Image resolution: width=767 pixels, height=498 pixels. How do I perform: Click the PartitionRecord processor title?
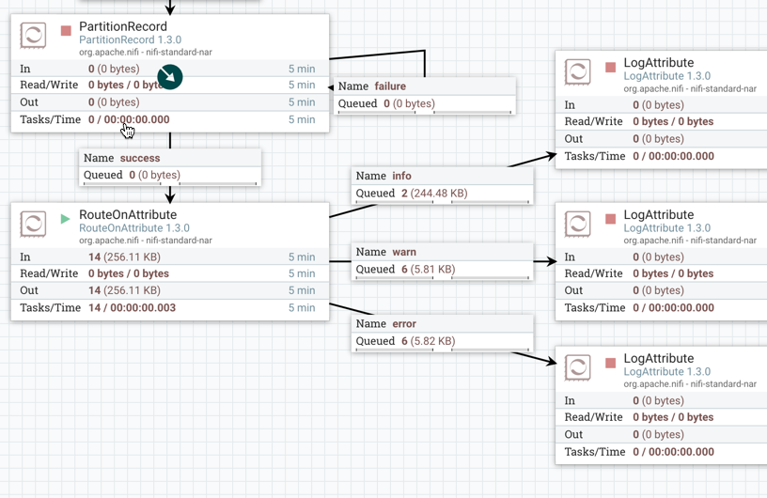tap(123, 26)
